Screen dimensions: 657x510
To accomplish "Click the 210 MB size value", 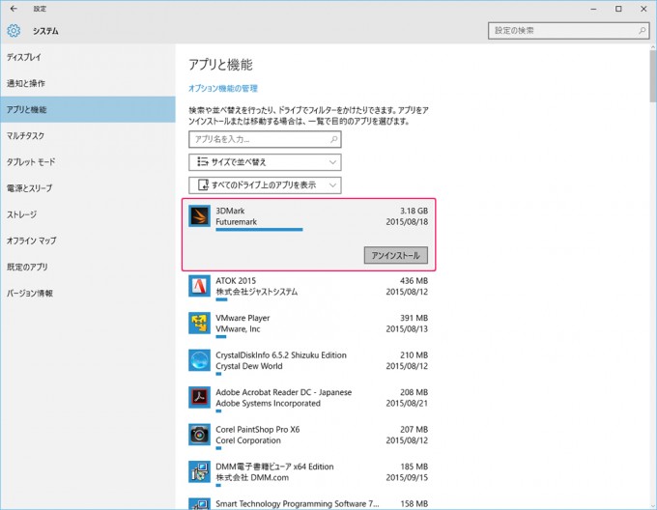I will pyautogui.click(x=414, y=355).
